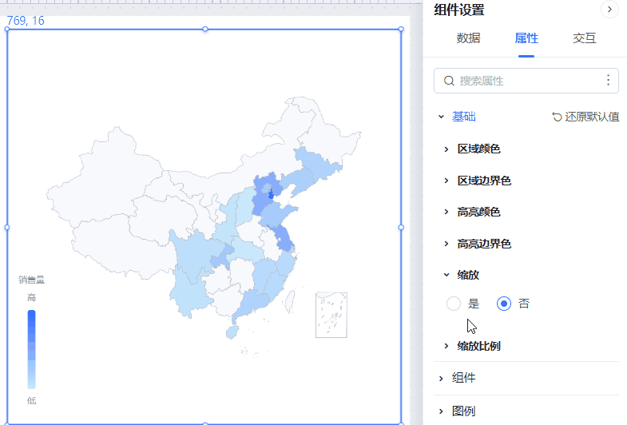This screenshot has width=627, height=425.
Task: Click the 769, 16 position label
Action: point(26,21)
